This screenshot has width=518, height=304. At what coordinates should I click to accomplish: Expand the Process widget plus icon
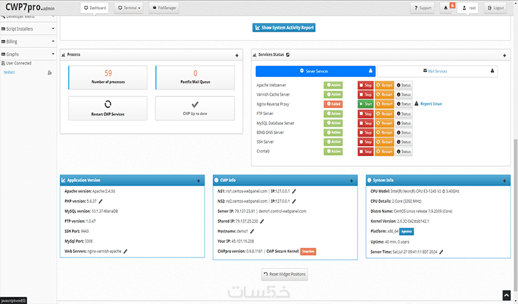tap(237, 56)
